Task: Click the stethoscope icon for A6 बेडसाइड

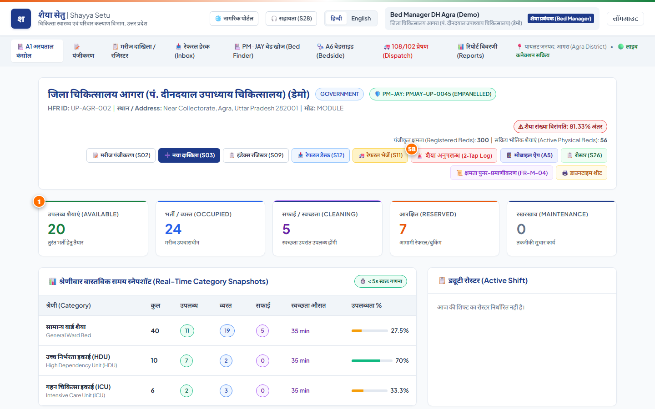Action: [x=320, y=47]
